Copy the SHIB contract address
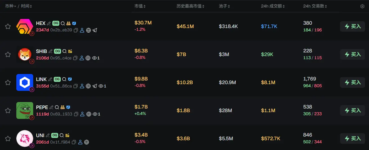This screenshot has height=150, width=369. point(75,58)
